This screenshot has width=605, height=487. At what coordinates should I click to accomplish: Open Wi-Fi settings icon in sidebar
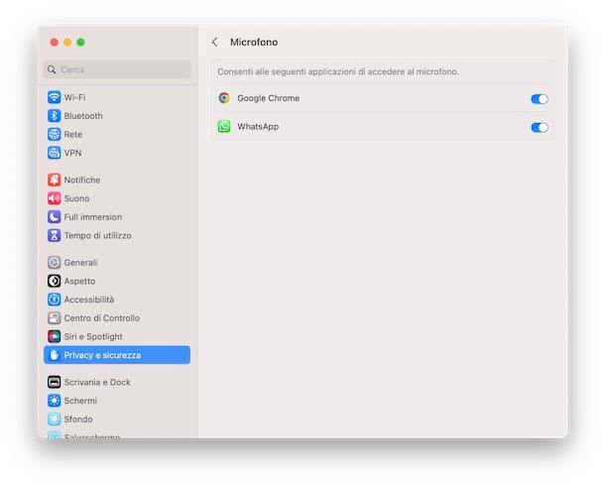(x=54, y=97)
